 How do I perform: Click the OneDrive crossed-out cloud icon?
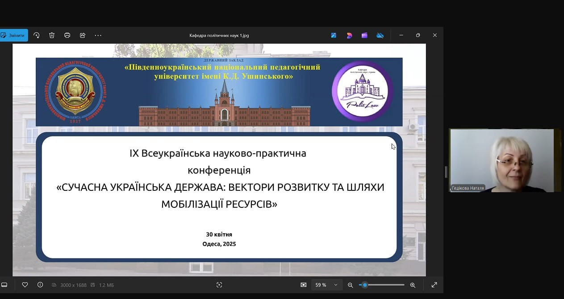click(x=380, y=35)
